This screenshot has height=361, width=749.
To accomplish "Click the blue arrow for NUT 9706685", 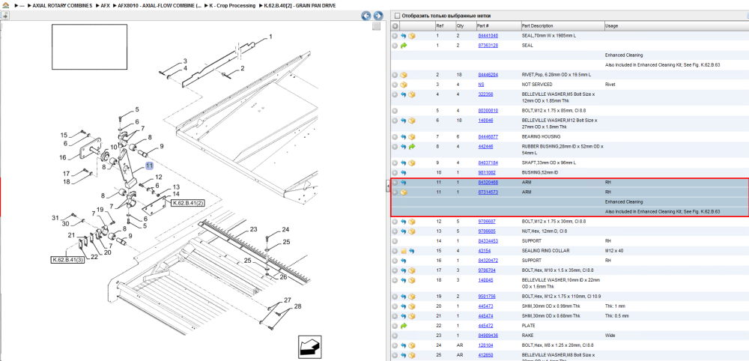I will click(403, 231).
